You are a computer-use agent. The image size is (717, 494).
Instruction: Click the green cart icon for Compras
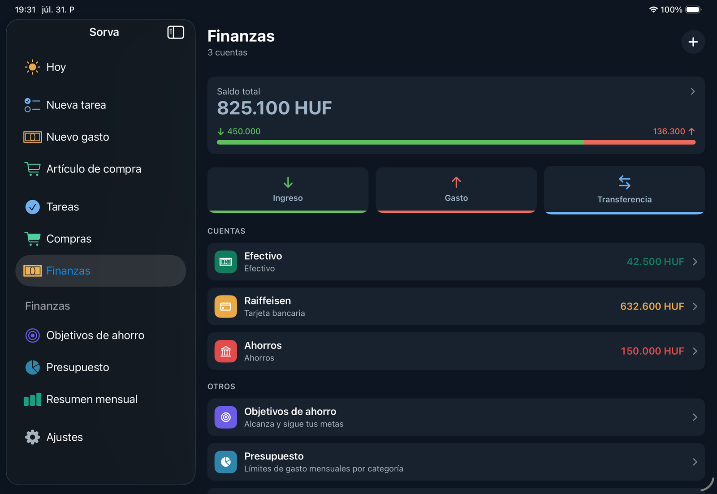(32, 239)
